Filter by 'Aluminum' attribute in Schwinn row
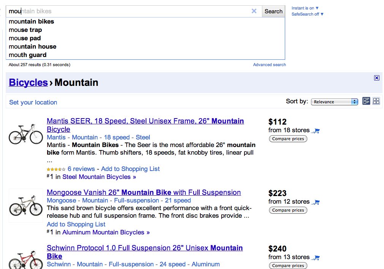Image resolution: width=384 pixels, height=269 pixels. (205, 264)
